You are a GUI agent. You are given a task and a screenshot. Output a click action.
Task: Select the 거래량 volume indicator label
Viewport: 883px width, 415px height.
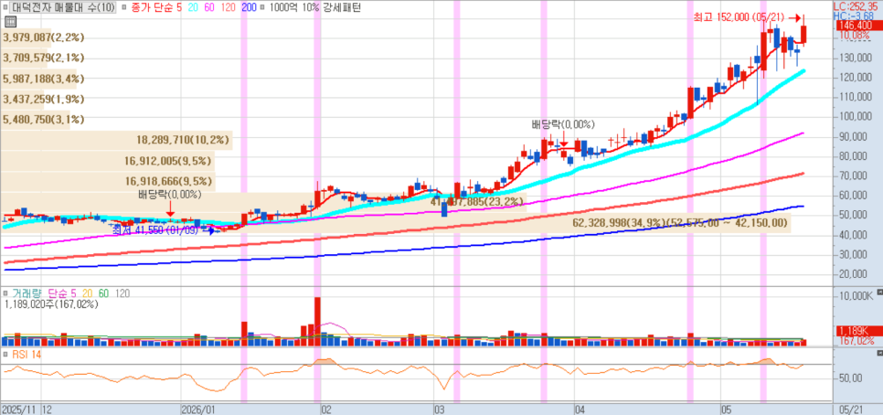(x=27, y=293)
